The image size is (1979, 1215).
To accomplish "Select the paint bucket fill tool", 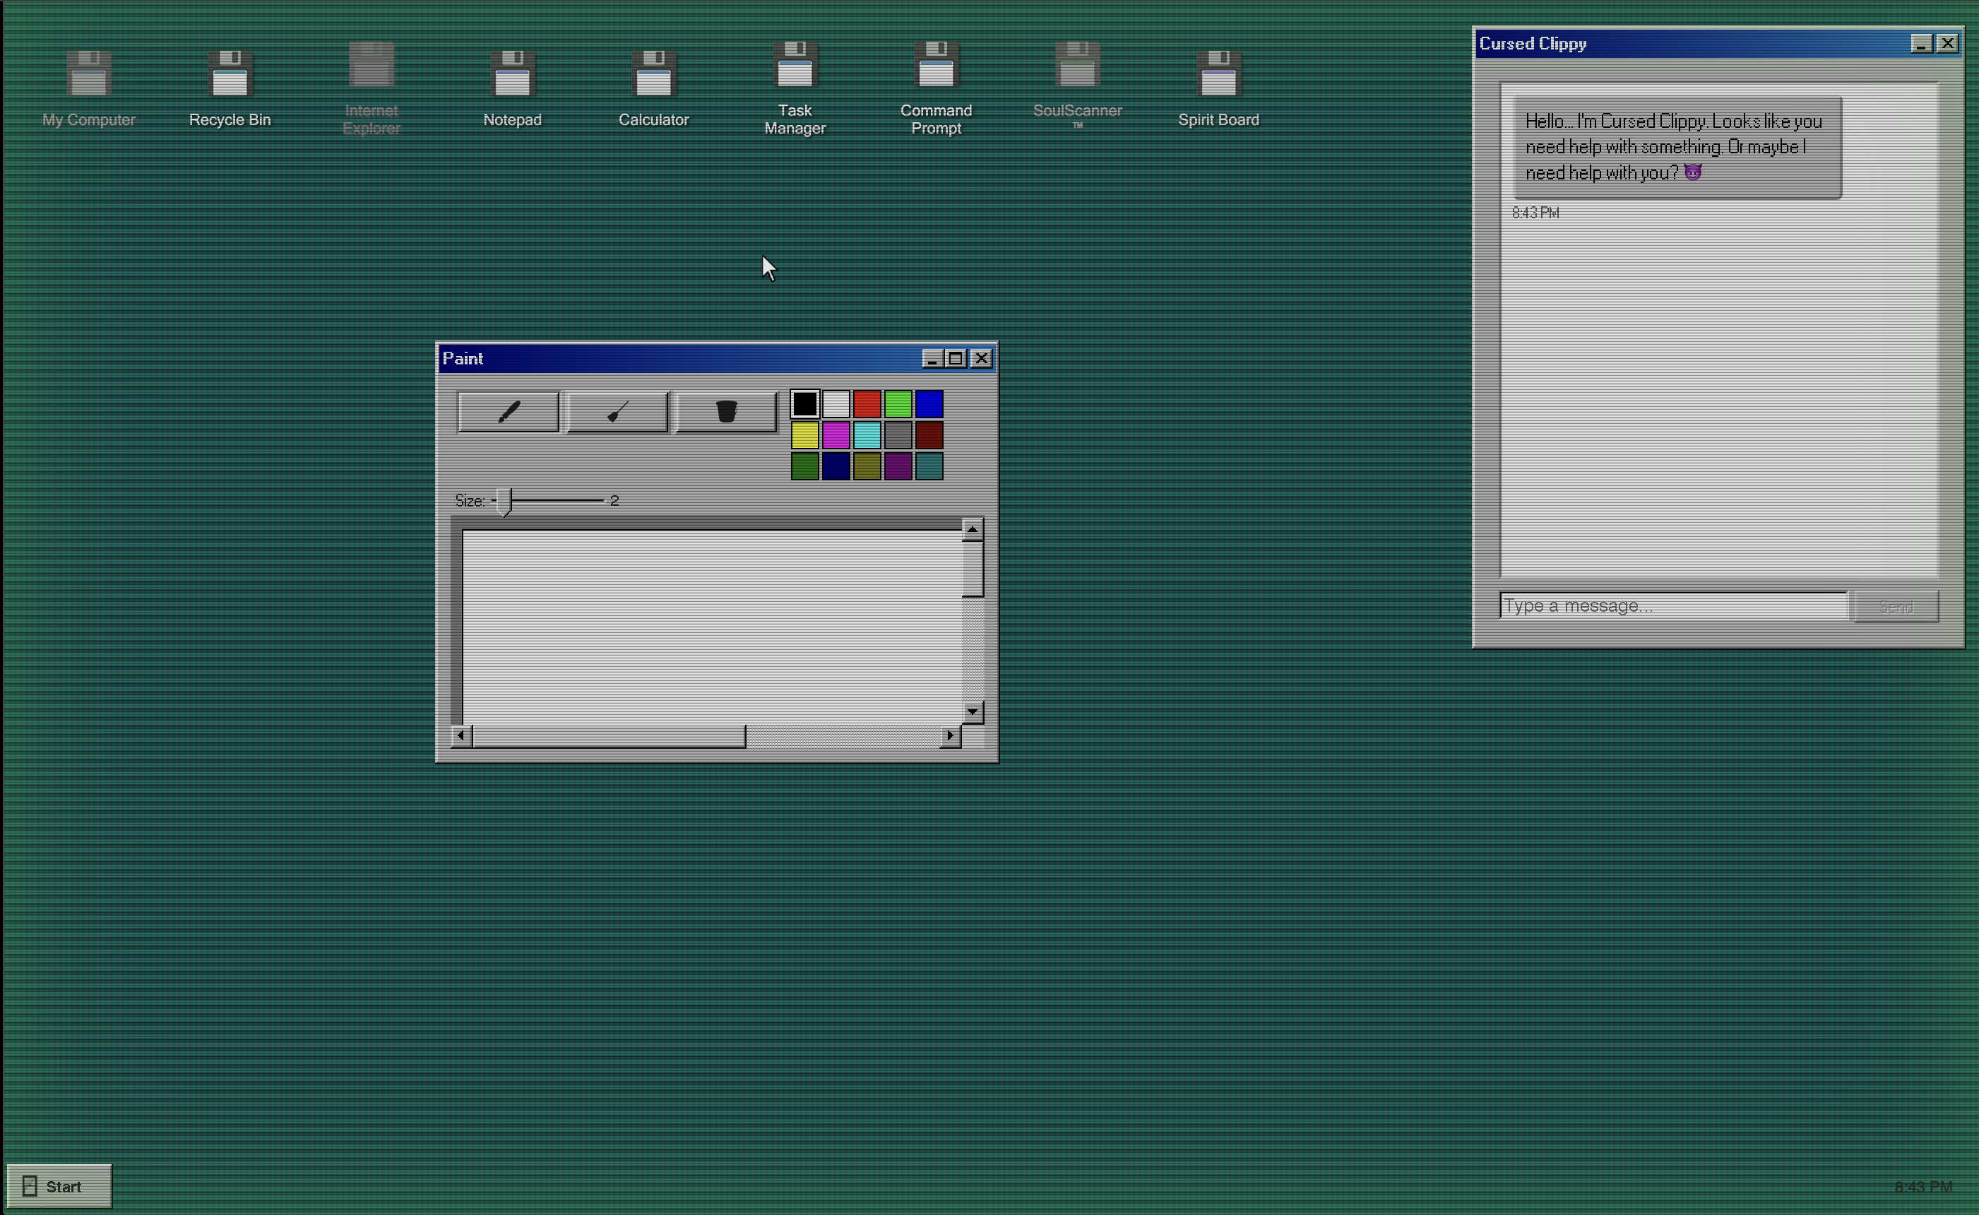I will (x=725, y=413).
